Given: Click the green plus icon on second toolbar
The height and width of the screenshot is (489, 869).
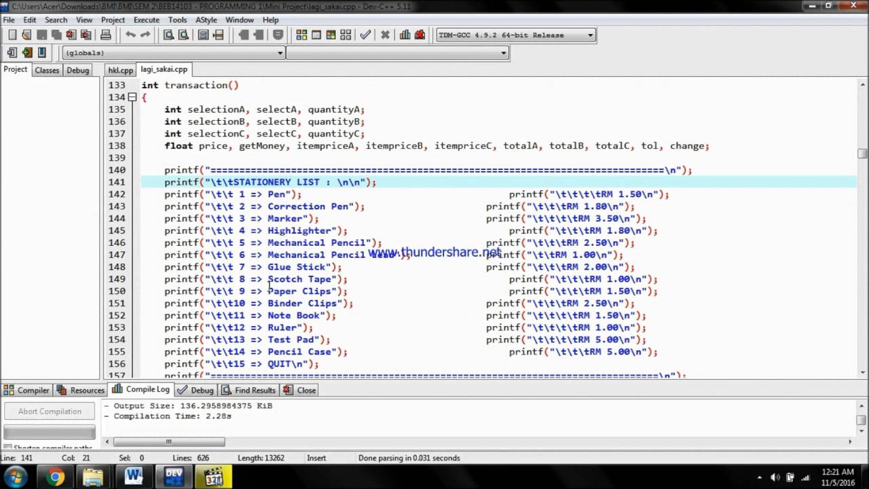Looking at the screenshot, I should pos(27,53).
